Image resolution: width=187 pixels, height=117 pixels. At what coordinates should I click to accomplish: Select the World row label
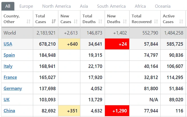tap(10, 33)
